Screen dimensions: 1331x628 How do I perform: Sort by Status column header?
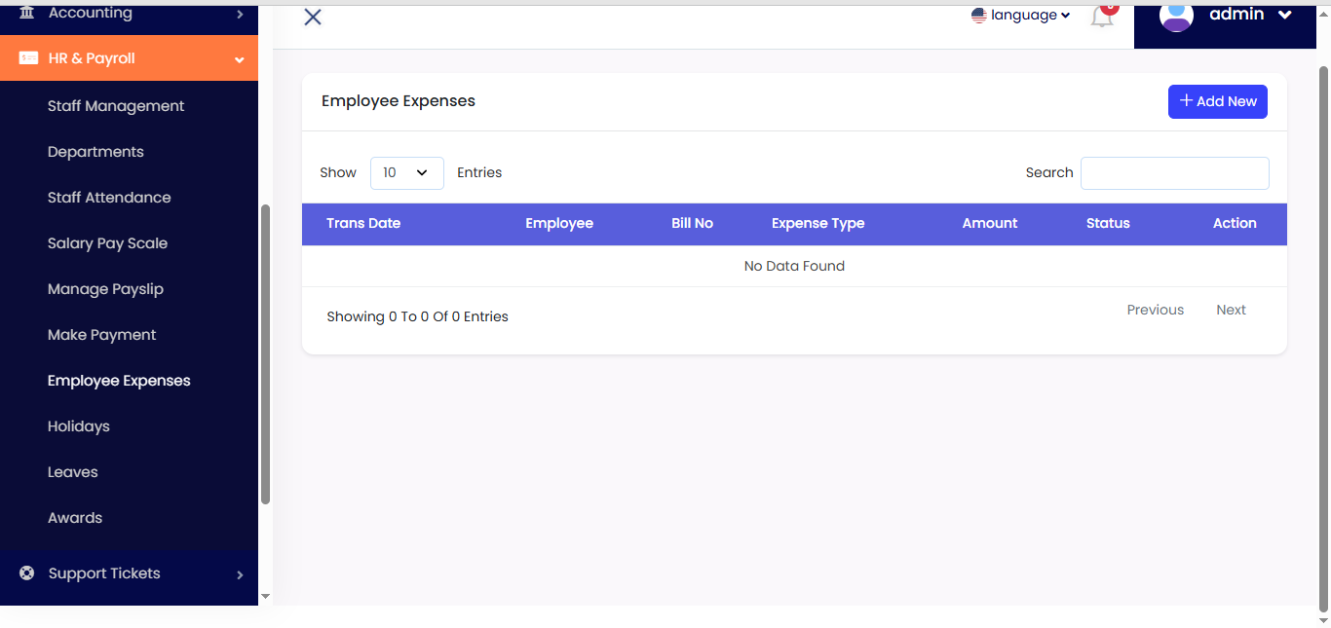click(x=1108, y=223)
